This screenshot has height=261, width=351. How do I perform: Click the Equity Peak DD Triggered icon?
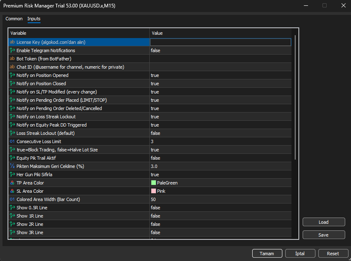pos(12,125)
